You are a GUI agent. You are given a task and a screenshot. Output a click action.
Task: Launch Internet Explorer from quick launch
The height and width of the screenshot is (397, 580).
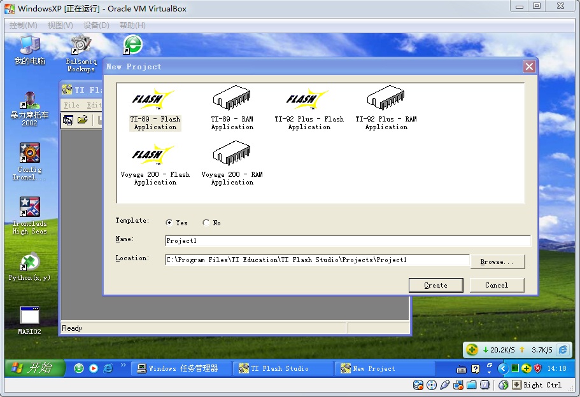(x=108, y=368)
